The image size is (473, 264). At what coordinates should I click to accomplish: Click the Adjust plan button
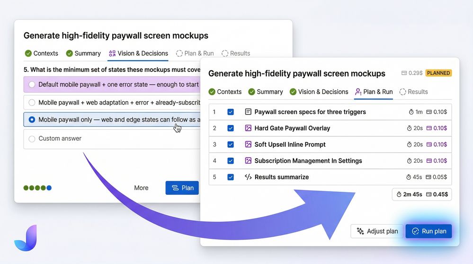[x=377, y=231]
